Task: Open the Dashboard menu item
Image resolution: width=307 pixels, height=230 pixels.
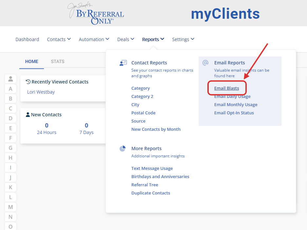Action: coord(27,39)
